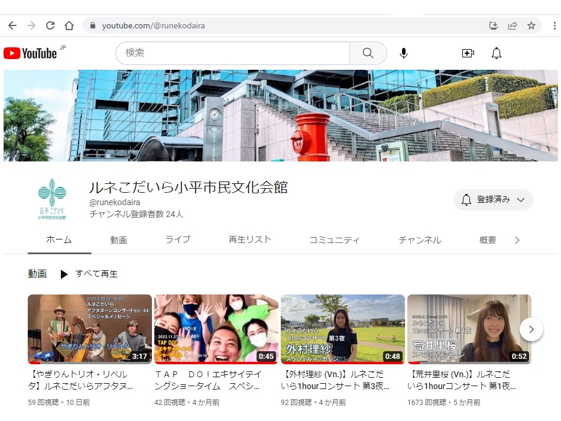Screen dimensions: 561x421
Task: Click すべて再生 to play all videos
Action: [89, 274]
